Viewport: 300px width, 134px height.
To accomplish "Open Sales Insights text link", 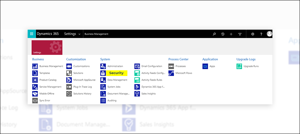I will click(x=148, y=94).
